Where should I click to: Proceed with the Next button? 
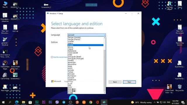[129, 82]
